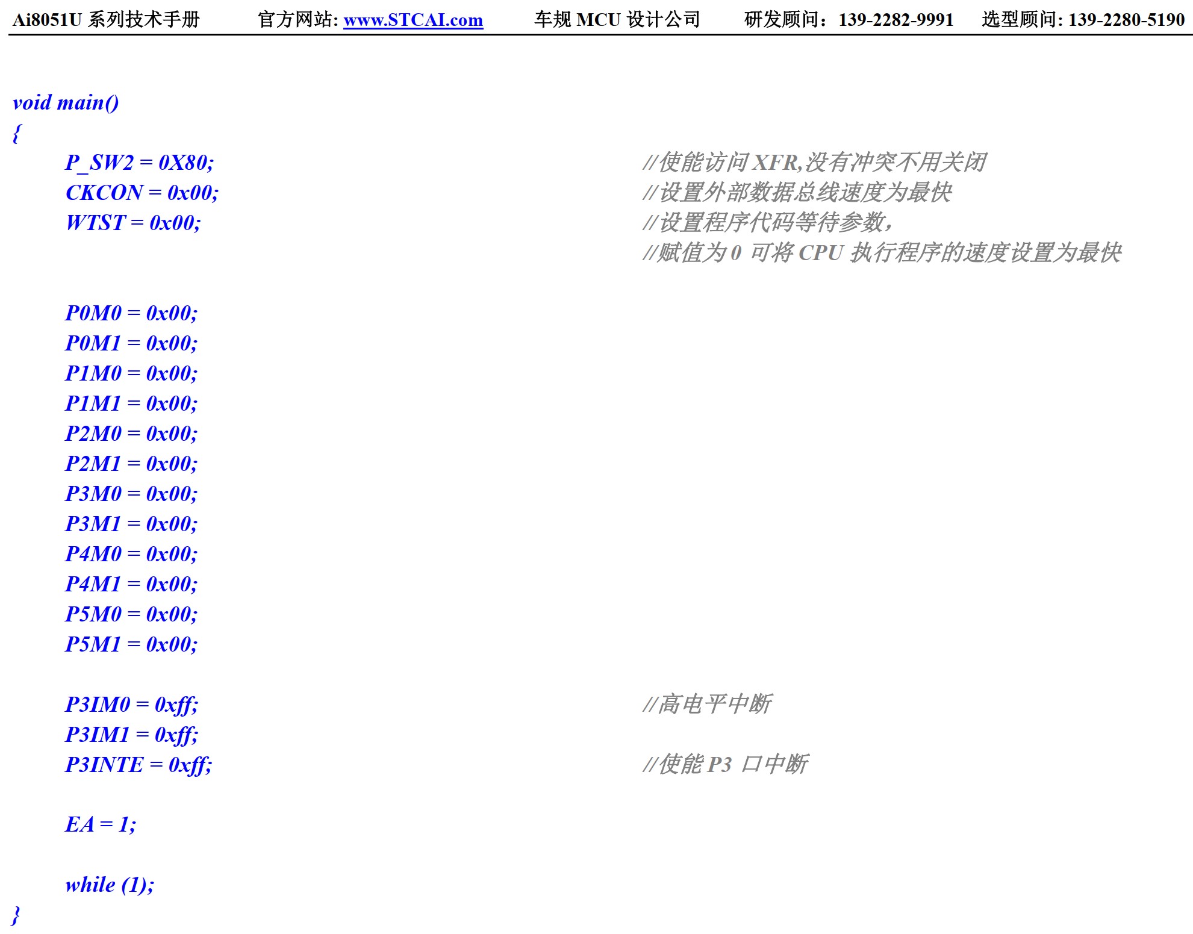Viewport: 1193px width, 934px height.
Task: Click the 'P3M0 = 0x00;' line
Action: click(131, 494)
